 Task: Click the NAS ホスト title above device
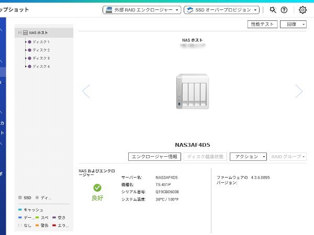192,40
